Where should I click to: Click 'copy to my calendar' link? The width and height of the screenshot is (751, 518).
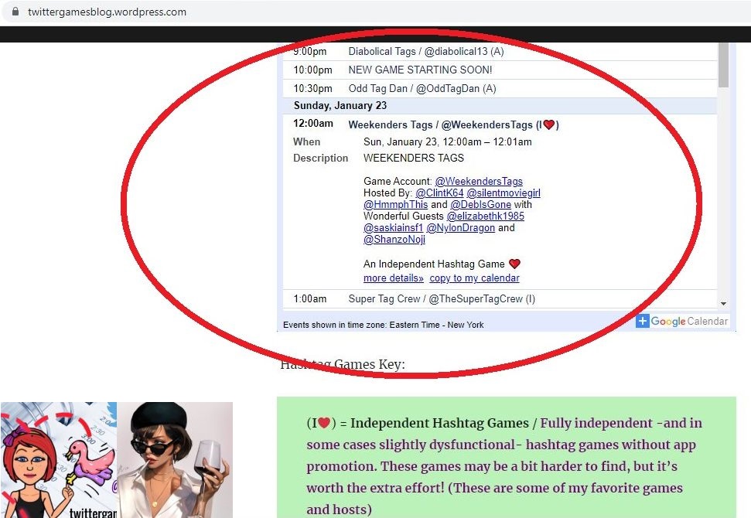pyautogui.click(x=474, y=278)
